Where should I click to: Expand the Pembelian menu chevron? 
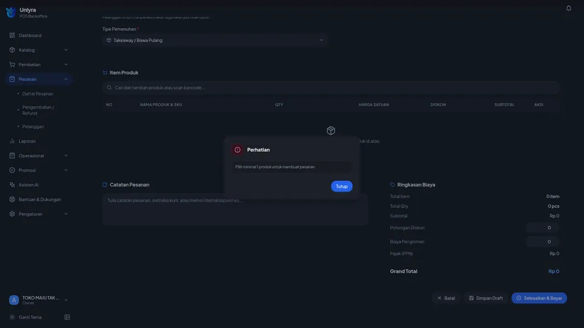tap(66, 64)
